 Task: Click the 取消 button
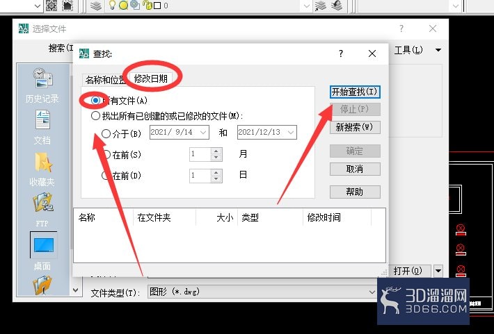pos(355,169)
